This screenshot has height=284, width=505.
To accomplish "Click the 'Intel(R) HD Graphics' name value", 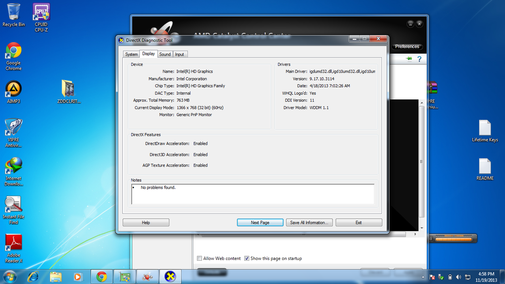I will click(x=195, y=71).
